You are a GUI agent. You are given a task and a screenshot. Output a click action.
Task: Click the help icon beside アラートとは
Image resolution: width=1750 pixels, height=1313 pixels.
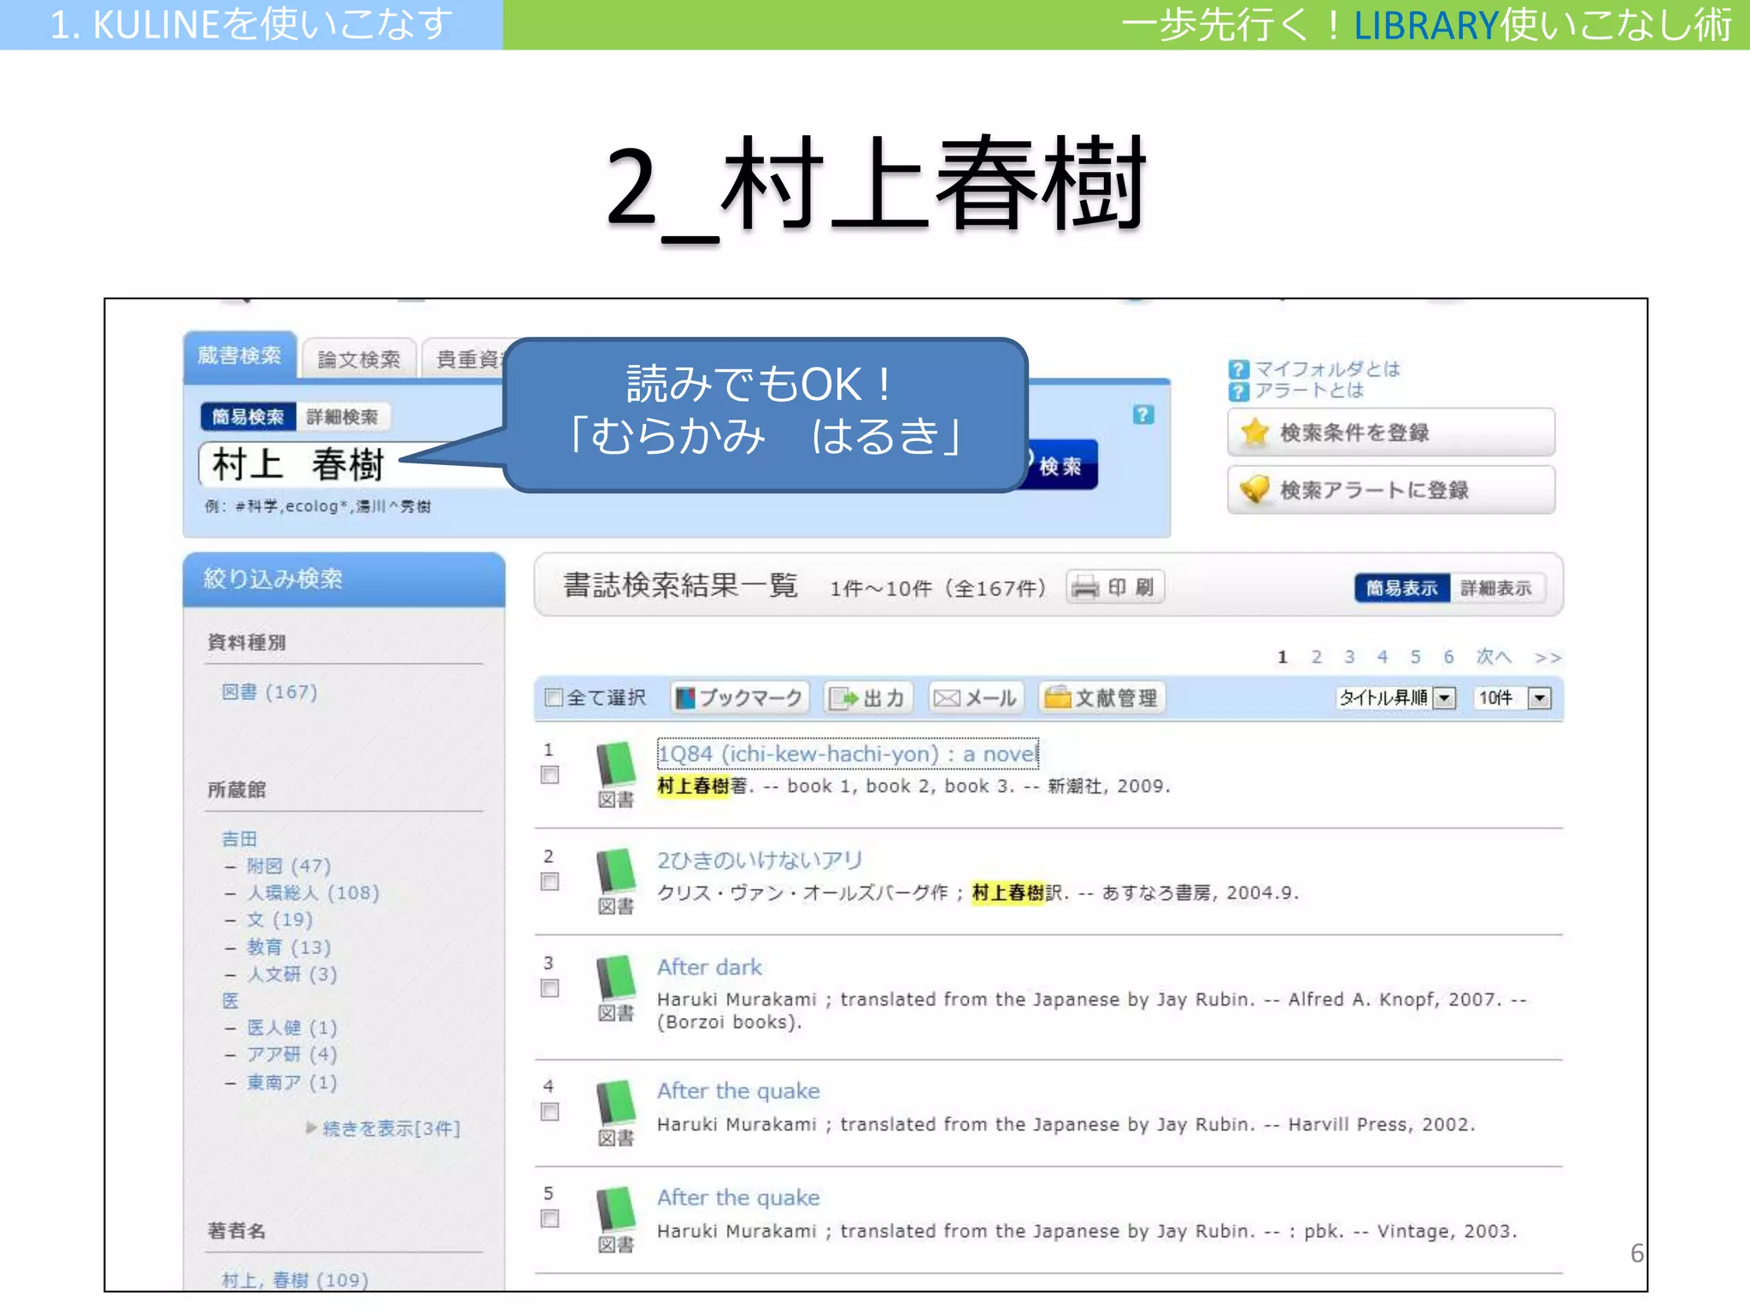pyautogui.click(x=1238, y=392)
